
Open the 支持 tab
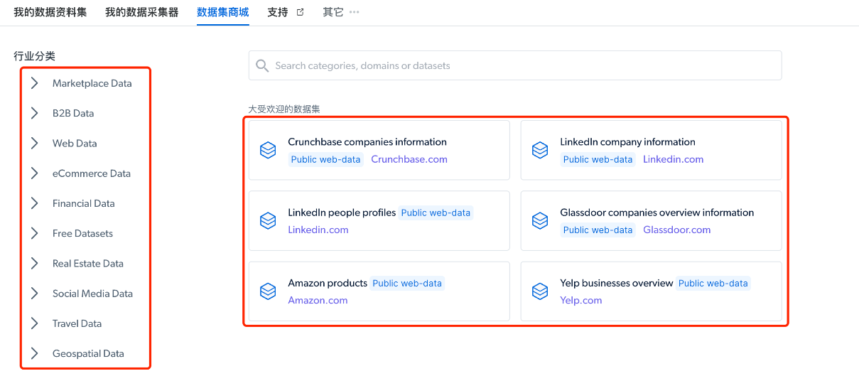(278, 12)
